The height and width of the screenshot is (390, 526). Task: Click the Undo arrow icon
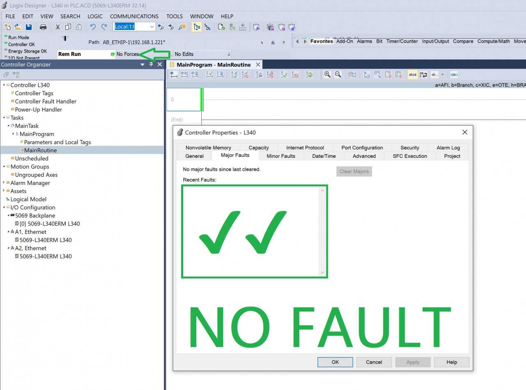coord(93,27)
